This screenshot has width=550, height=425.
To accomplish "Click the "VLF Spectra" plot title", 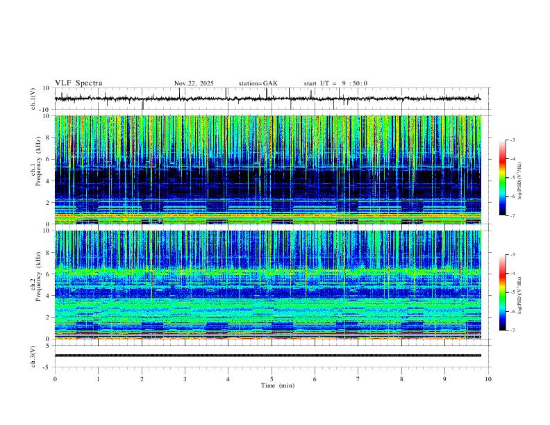I will point(78,83).
